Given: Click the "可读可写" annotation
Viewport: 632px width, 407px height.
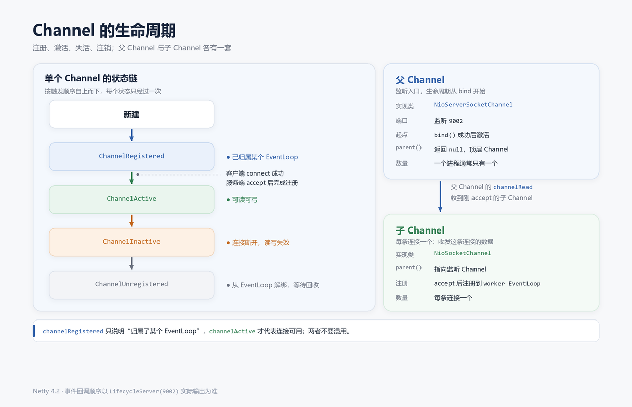Looking at the screenshot, I should coord(242,200).
